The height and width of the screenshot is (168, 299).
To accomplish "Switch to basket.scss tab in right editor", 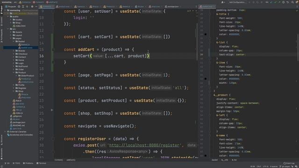I will pyautogui.click(x=206, y=7).
